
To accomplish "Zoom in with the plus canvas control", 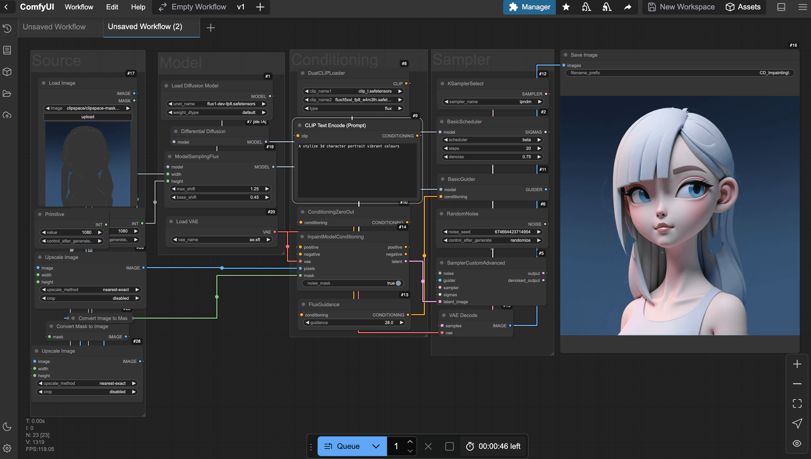I will [x=797, y=364].
